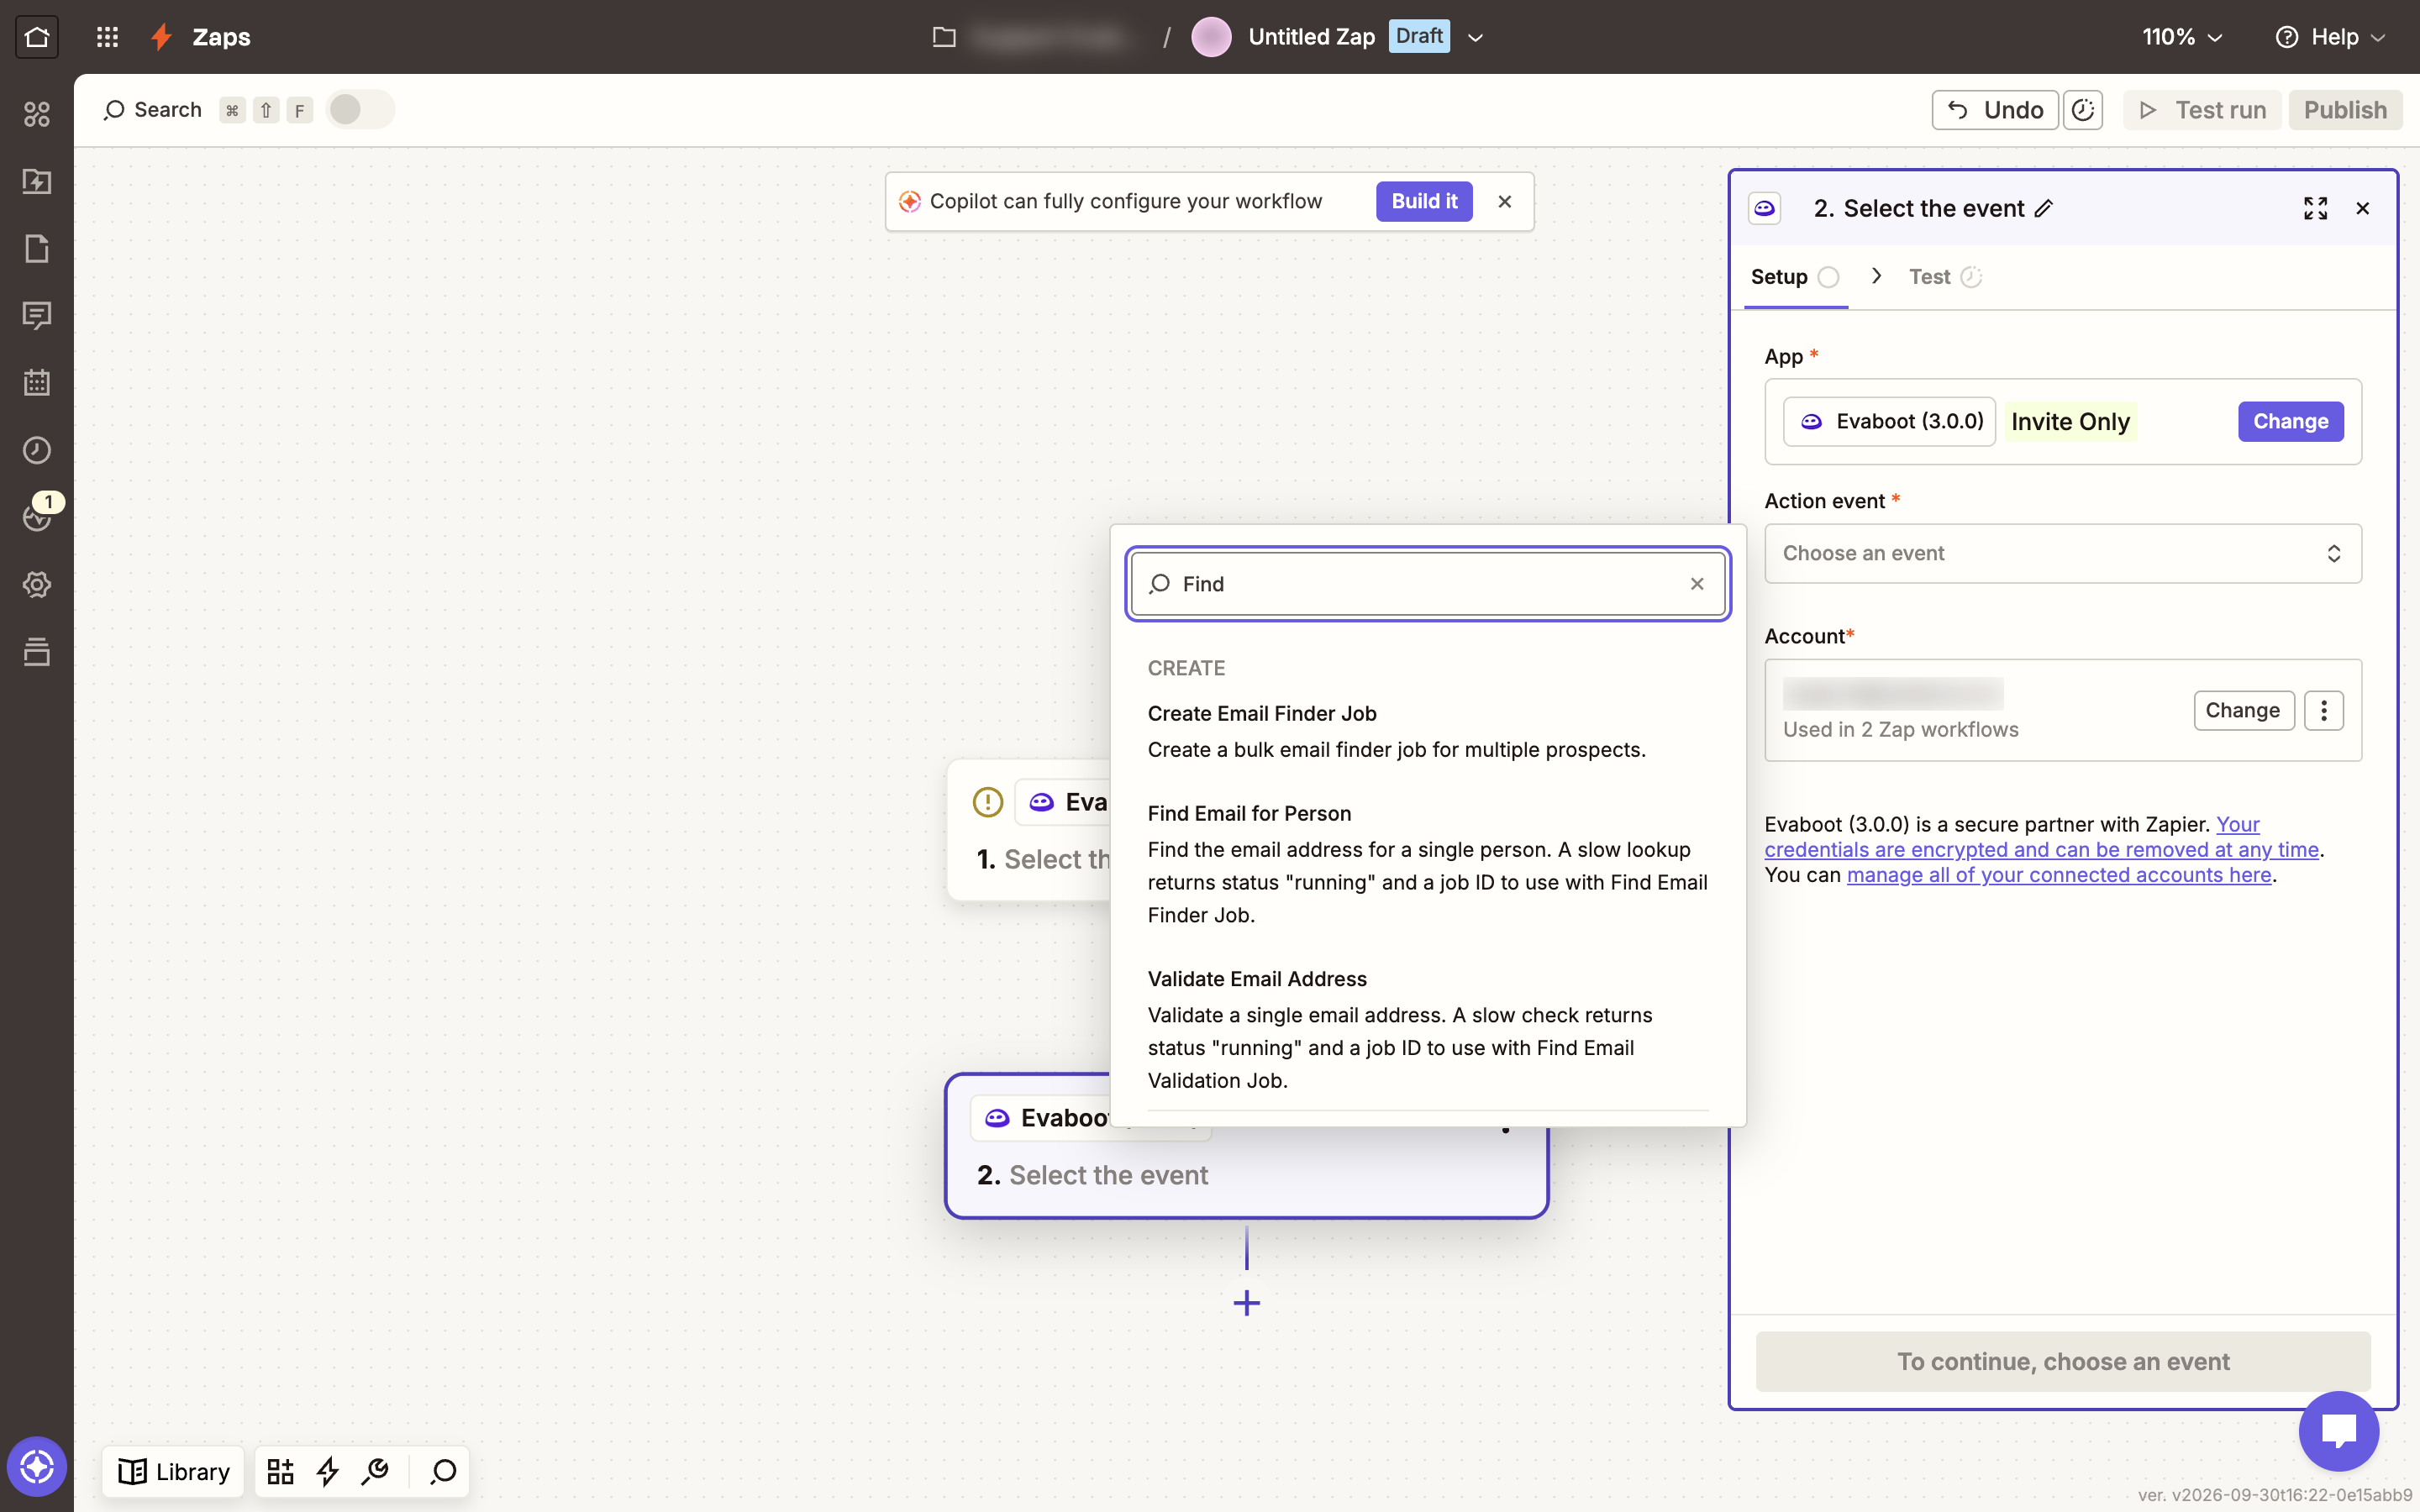Clear the Find search field text
The image size is (2420, 1512).
pyautogui.click(x=1697, y=584)
